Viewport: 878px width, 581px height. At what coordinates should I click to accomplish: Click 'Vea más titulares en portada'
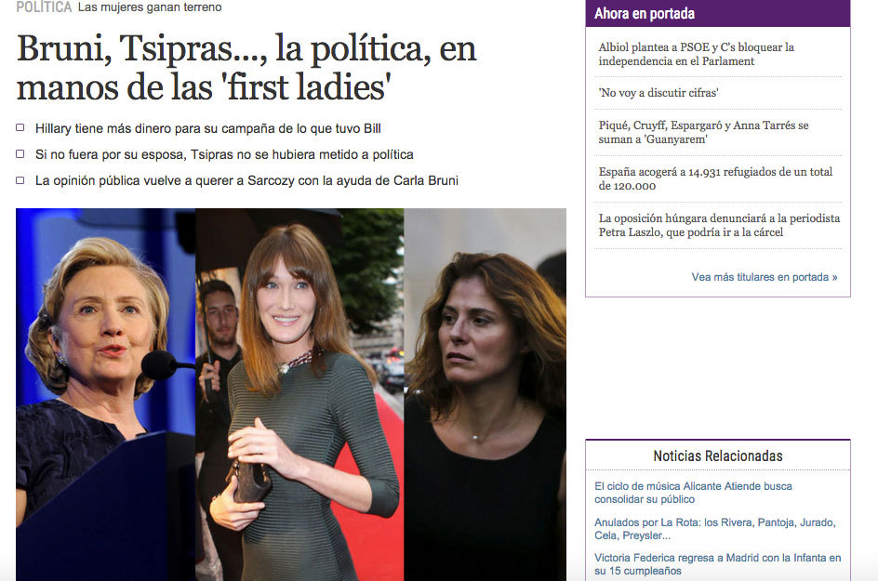pyautogui.click(x=765, y=277)
